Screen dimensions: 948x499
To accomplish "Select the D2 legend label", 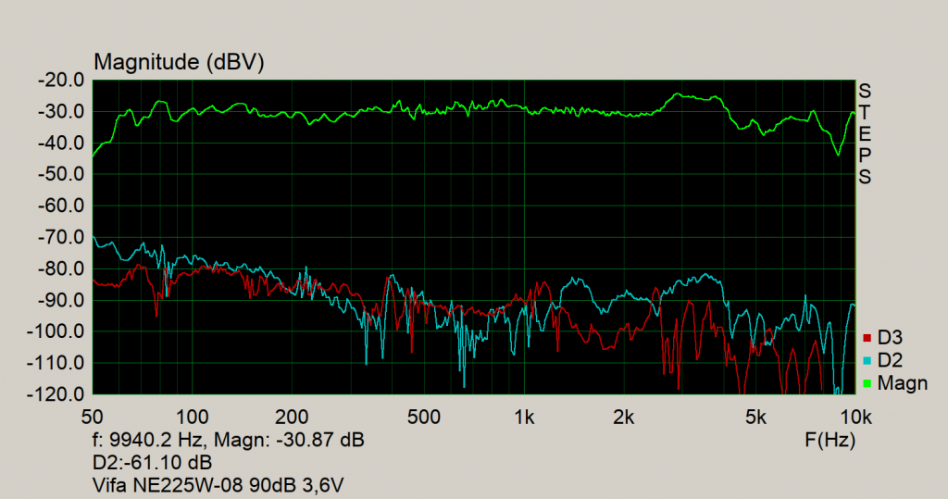I will click(890, 360).
